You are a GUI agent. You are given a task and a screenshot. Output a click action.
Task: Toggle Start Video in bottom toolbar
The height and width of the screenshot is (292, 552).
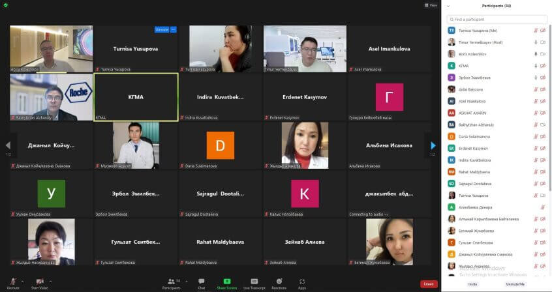(40, 282)
